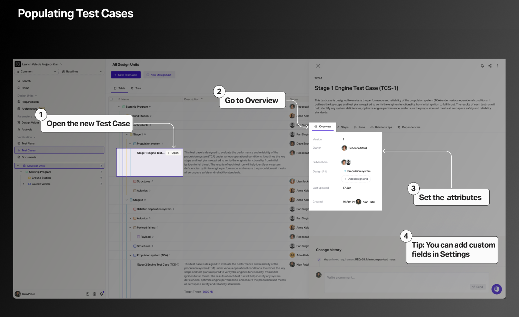Open the Common branch dropdown

click(x=36, y=71)
